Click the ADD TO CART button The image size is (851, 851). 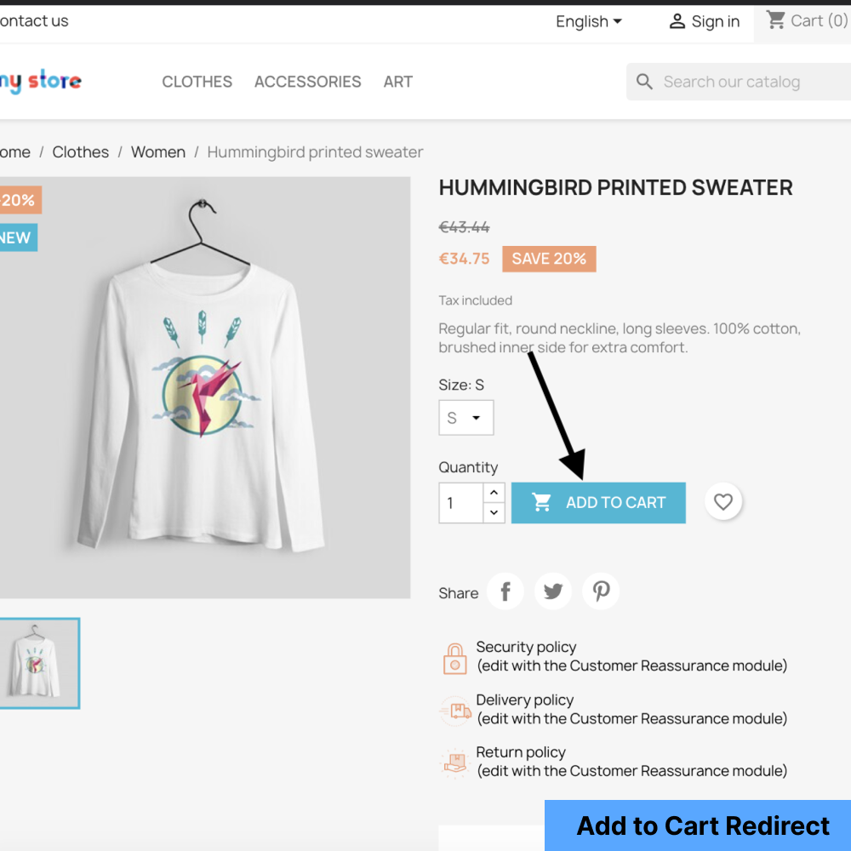598,502
